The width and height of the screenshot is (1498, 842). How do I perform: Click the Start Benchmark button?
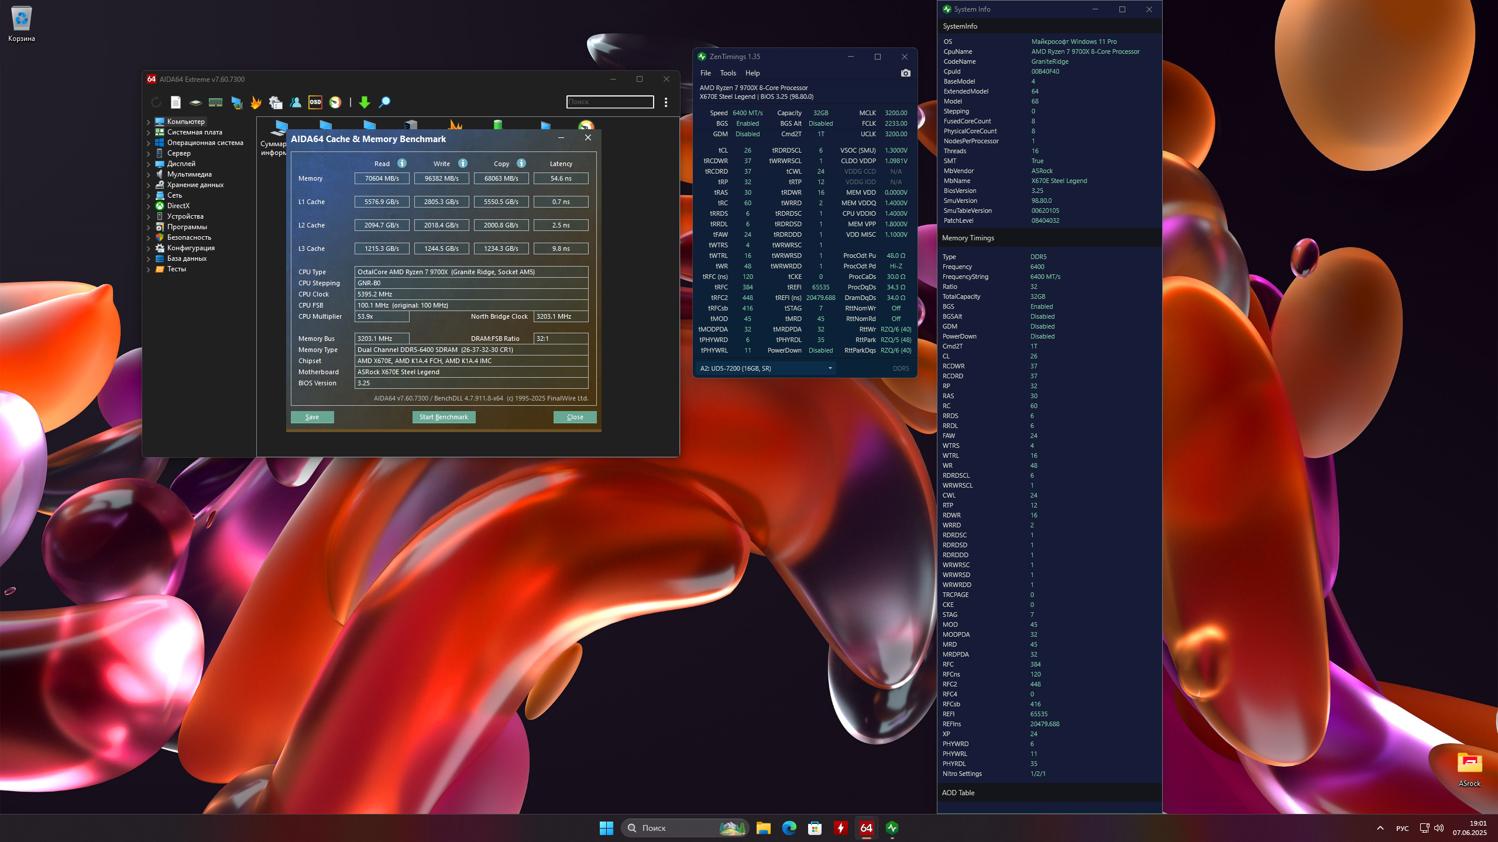444,417
